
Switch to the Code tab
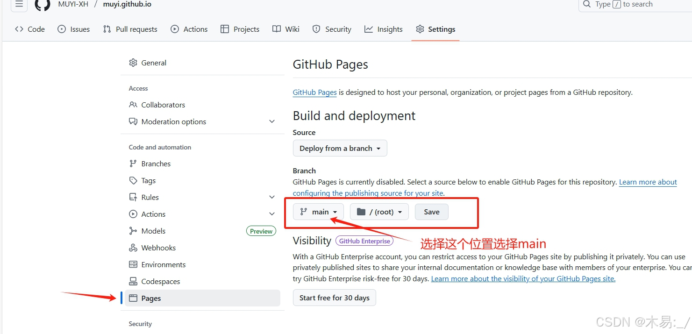tap(30, 29)
